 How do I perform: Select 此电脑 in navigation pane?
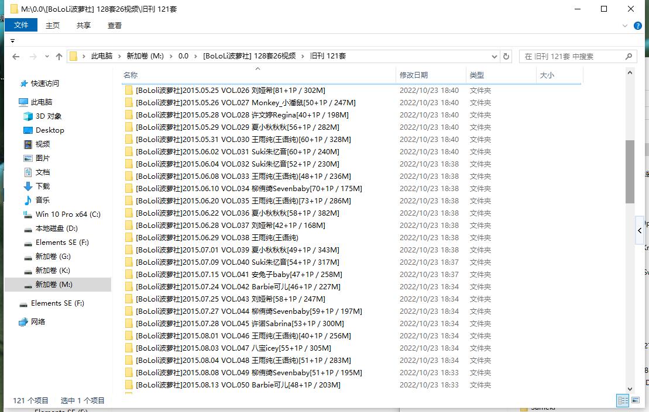click(x=42, y=102)
